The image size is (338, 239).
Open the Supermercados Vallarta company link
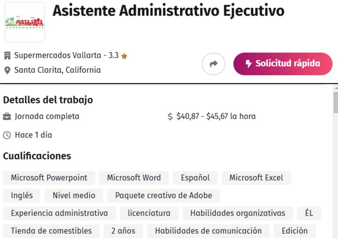pyautogui.click(x=58, y=55)
